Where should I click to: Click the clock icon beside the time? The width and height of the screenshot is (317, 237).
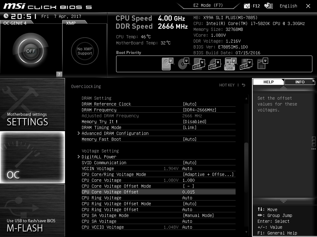(6, 16)
